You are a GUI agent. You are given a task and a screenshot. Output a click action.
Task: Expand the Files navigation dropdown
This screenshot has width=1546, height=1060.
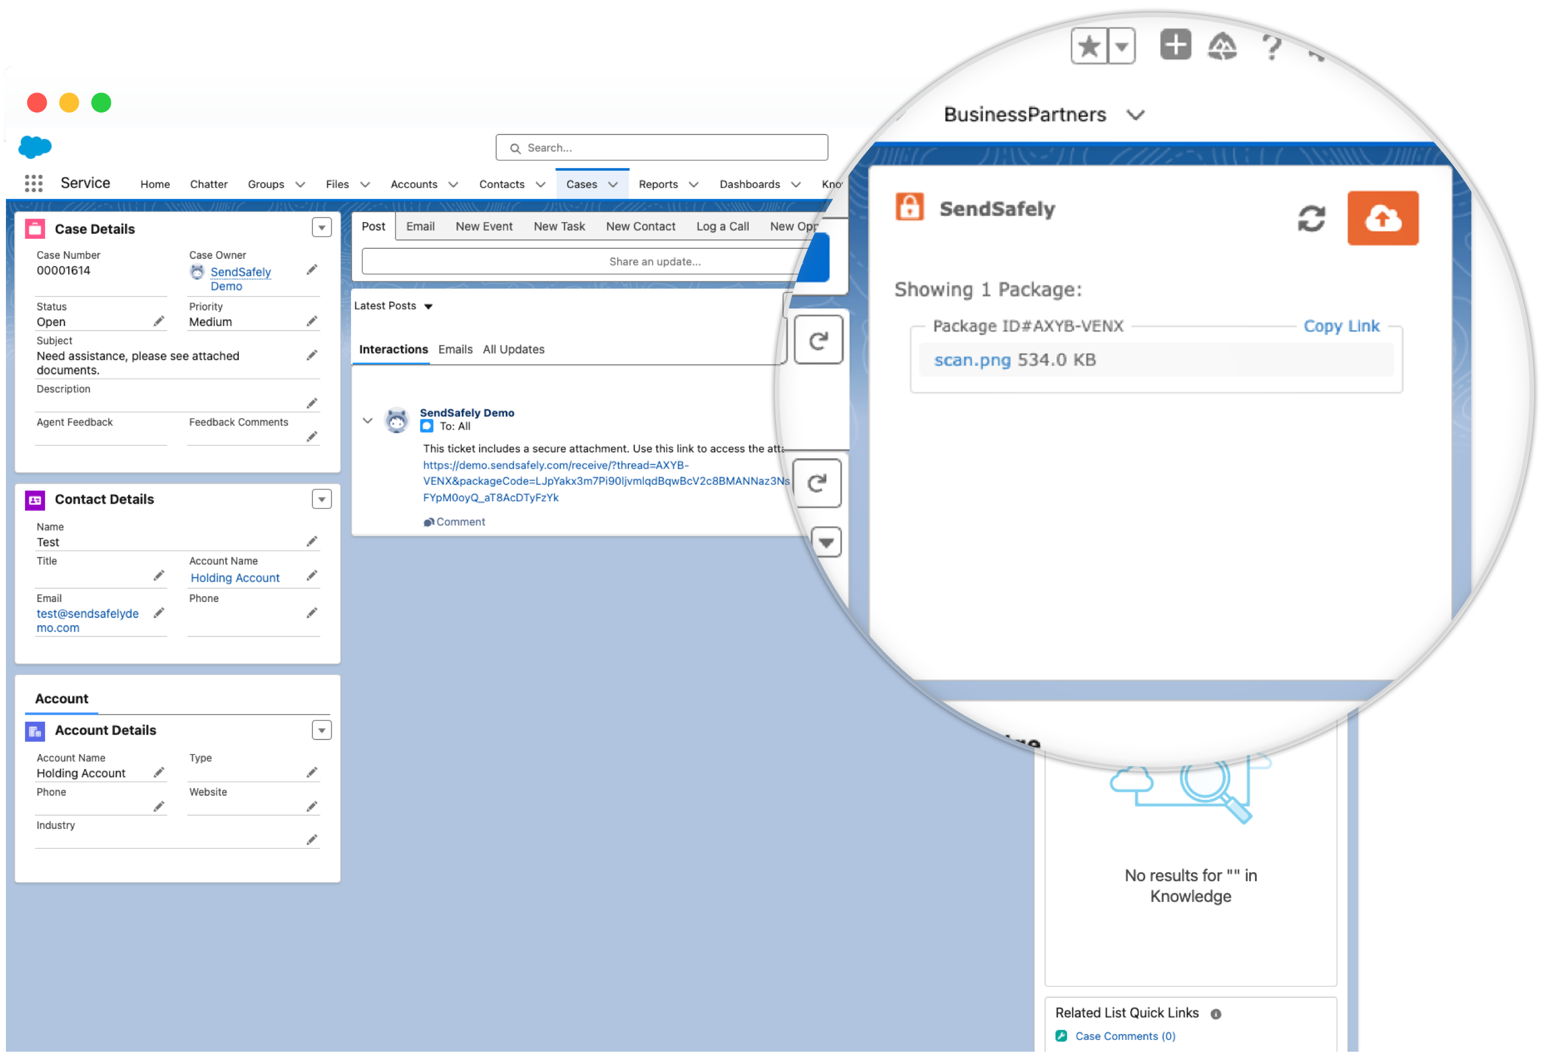pos(366,185)
